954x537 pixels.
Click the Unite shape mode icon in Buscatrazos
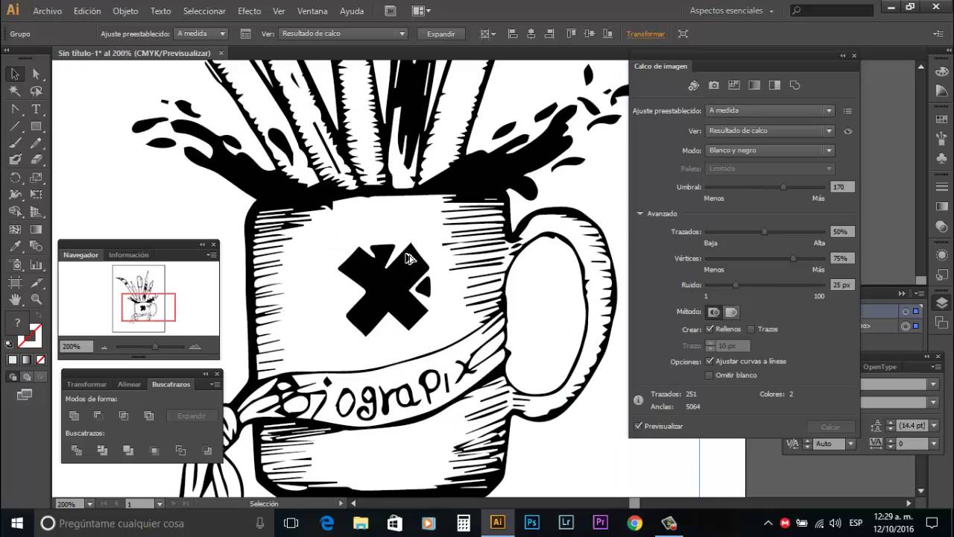click(x=74, y=415)
